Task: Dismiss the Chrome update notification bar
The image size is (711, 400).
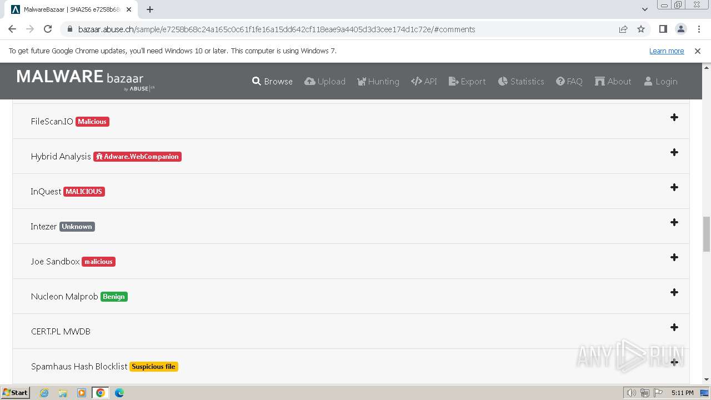Action: tap(698, 51)
